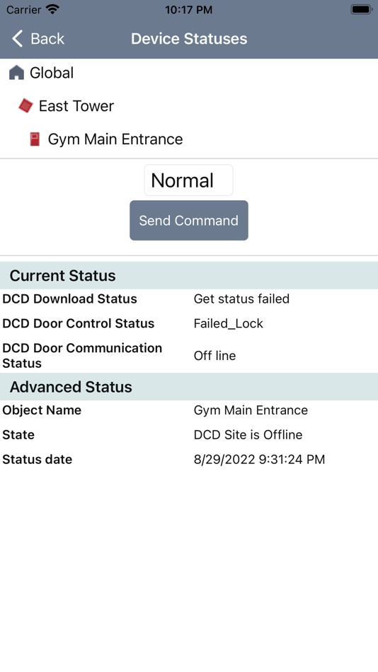Image resolution: width=378 pixels, height=672 pixels.
Task: Tap the DCD Site is Offline state value
Action: point(248,434)
